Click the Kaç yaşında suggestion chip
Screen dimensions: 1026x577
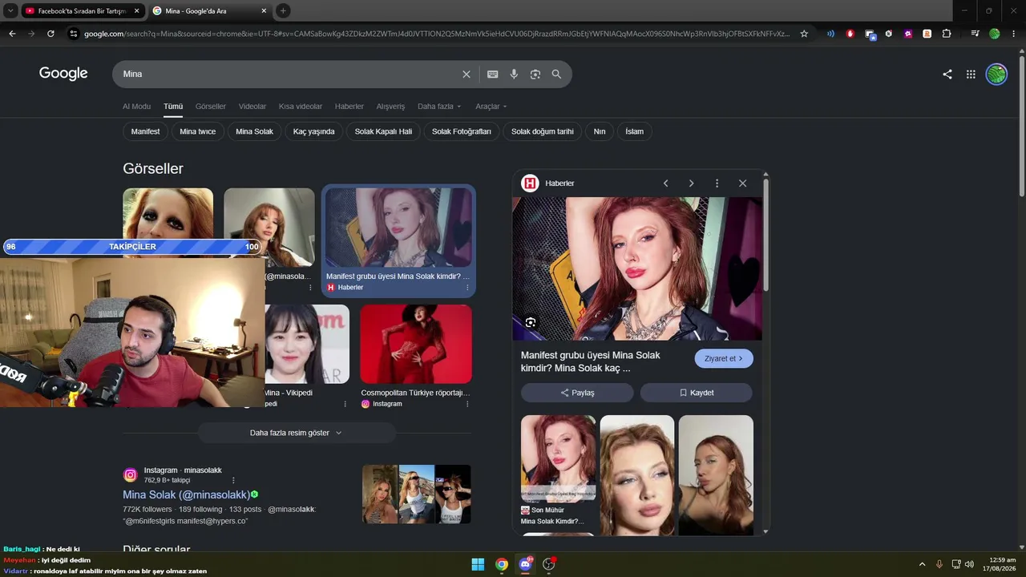click(x=314, y=131)
